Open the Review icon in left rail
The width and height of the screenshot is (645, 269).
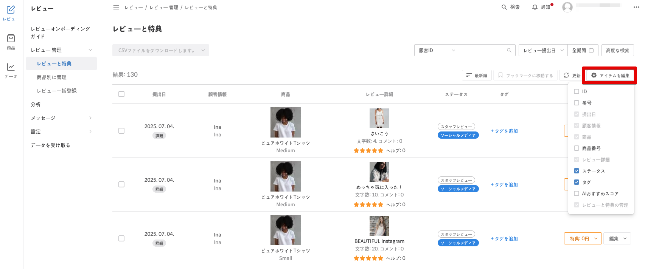[11, 10]
